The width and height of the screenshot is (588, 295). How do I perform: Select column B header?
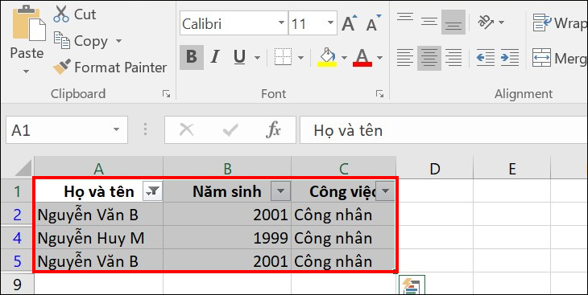click(x=227, y=169)
